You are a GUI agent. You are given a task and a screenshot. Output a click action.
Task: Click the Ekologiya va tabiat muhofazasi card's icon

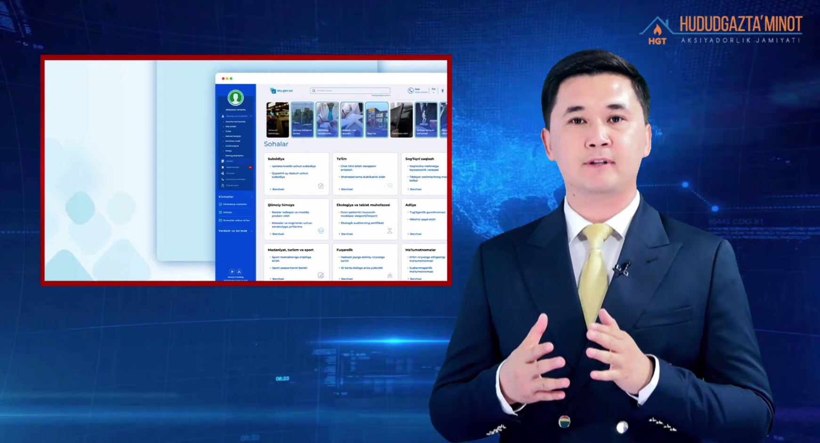tap(390, 231)
